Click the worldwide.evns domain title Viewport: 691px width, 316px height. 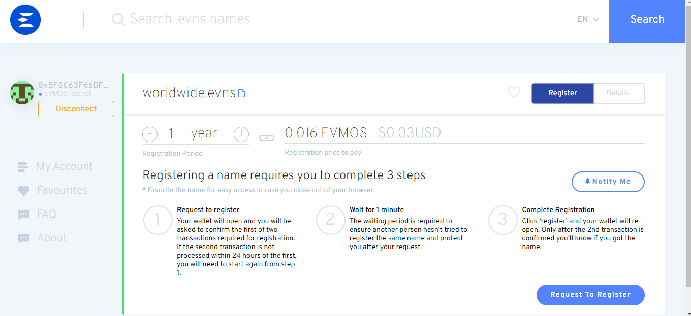coord(189,93)
